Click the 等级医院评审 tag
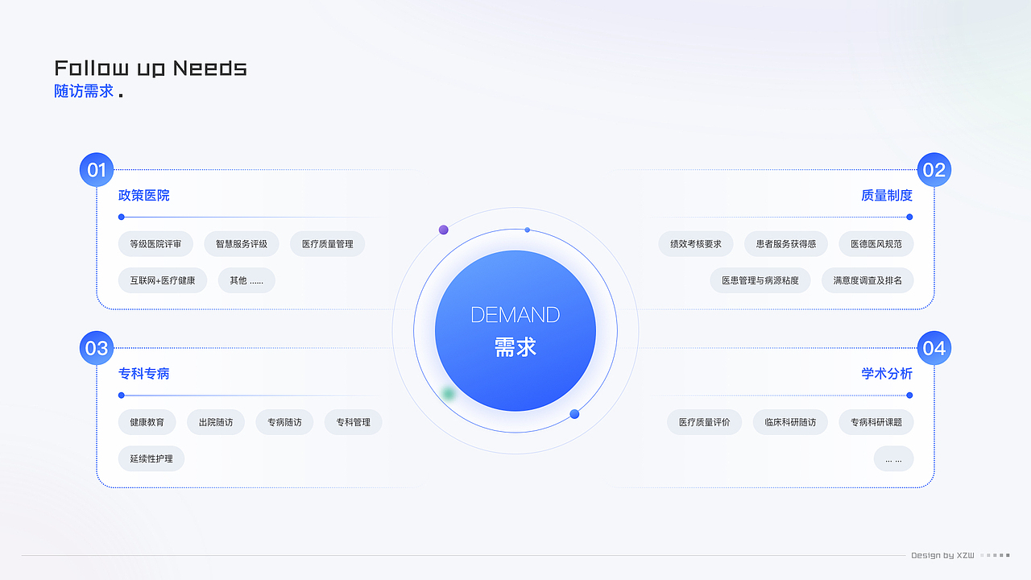Screen dimensions: 1031x580 [155, 243]
